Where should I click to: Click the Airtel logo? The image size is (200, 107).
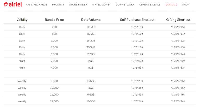pos(13,4)
